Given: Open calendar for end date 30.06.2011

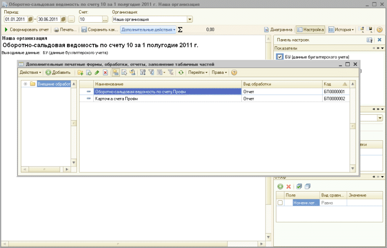Looking at the screenshot, I should [x=63, y=19].
